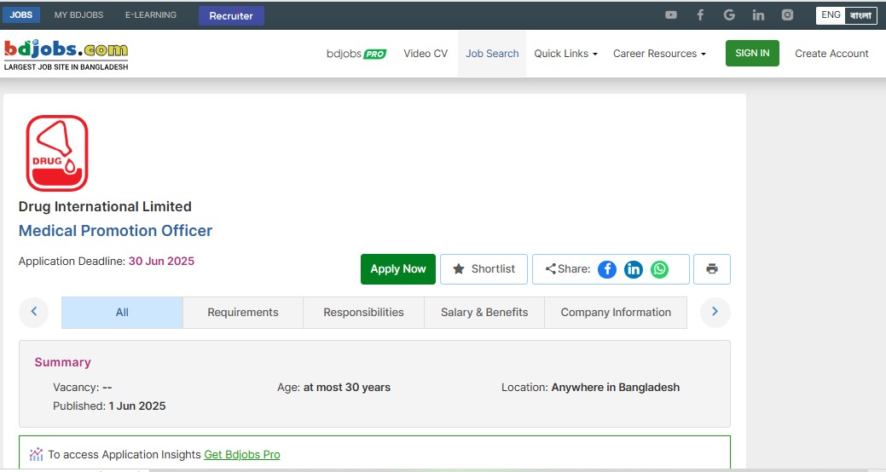Click the Medical Promotion Officer title

point(115,230)
